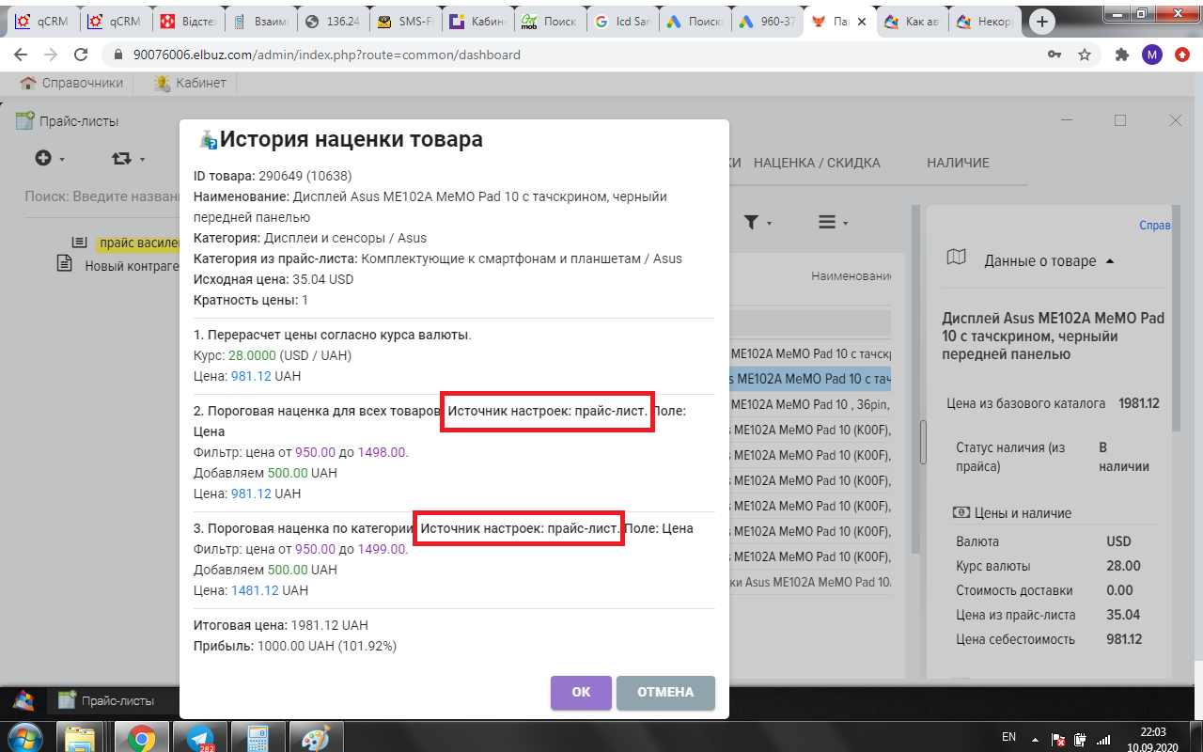Click the map icon beside Данные о товаре
Screen dimensions: 1203x752
957,258
